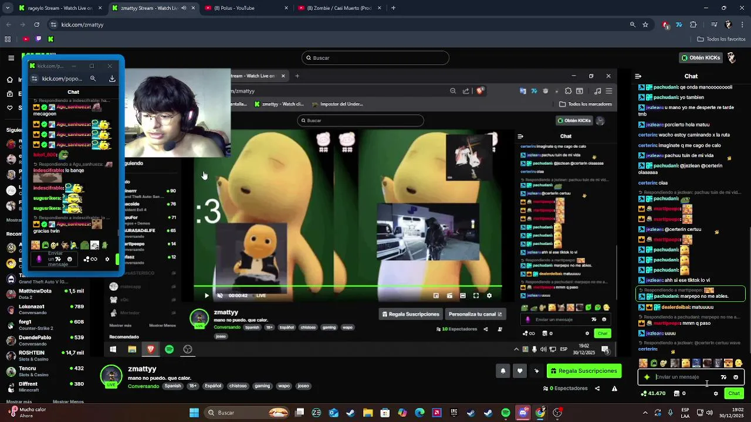Viewport: 751px width, 422px height.
Task: Toggle the microphone icon in system tray
Action: (x=670, y=413)
